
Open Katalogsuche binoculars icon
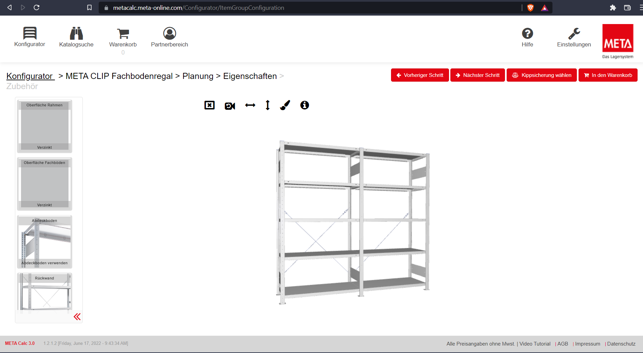coord(76,34)
